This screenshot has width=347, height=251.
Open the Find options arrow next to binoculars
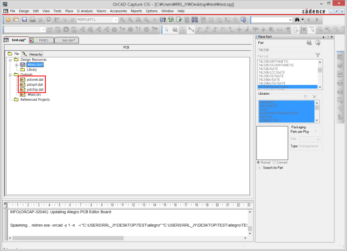point(303,20)
